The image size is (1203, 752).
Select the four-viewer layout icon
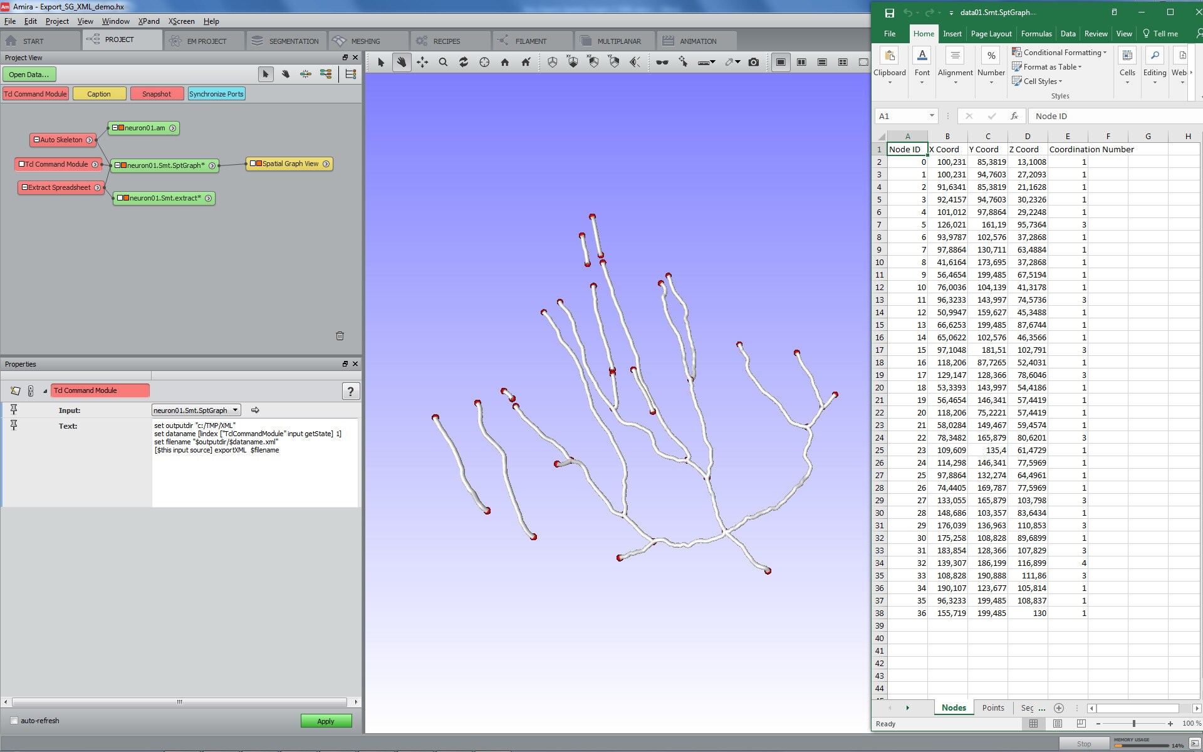click(x=843, y=62)
